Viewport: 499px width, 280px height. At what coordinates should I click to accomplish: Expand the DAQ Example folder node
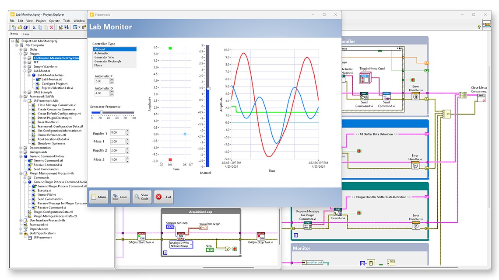click(25, 92)
